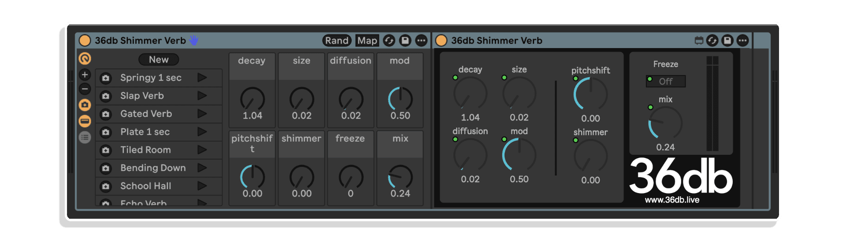Click the Rand button in the rack header
Image resolution: width=846 pixels, height=243 pixels.
click(x=337, y=41)
